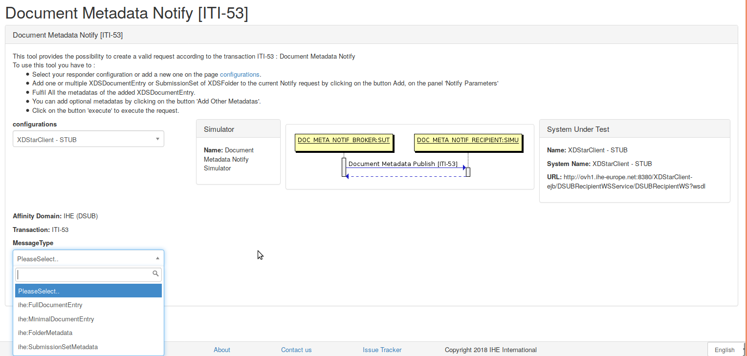
Task: Collapse the MessageType dropdown arrow
Action: click(157, 258)
